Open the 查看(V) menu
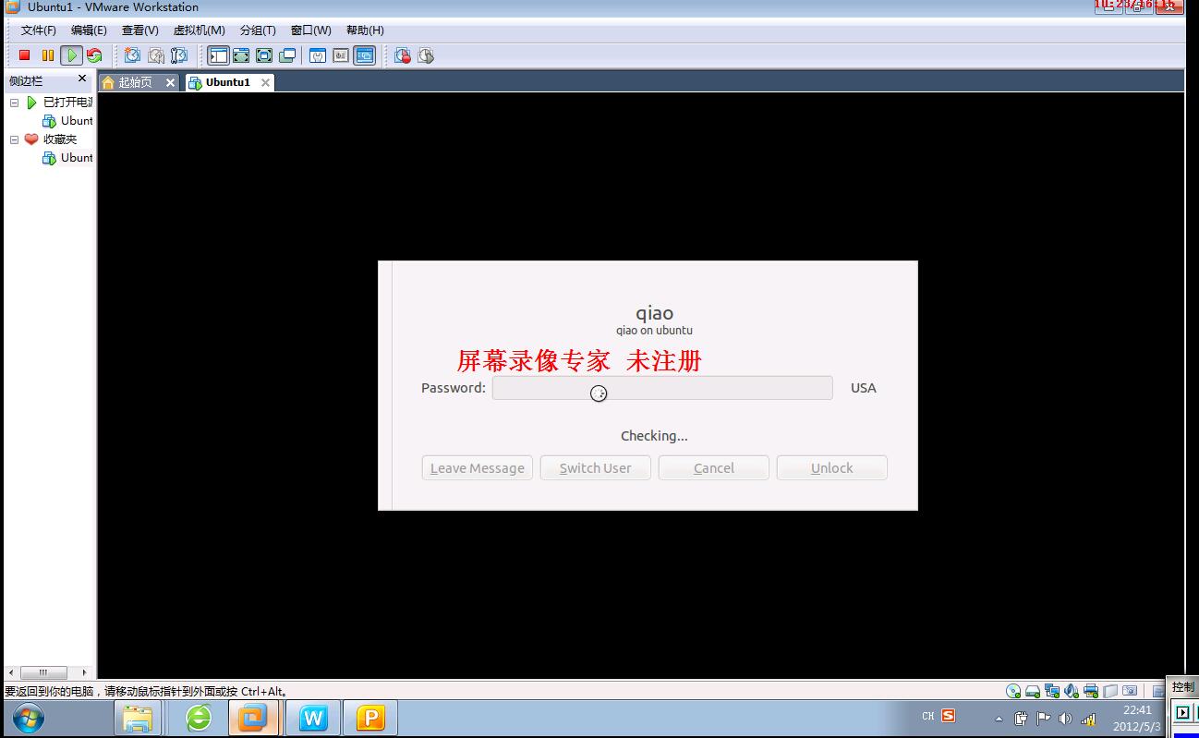This screenshot has height=738, width=1199. pos(139,30)
